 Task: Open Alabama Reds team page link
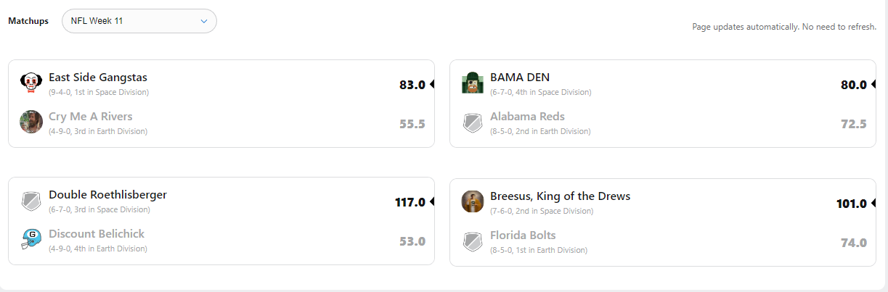527,117
